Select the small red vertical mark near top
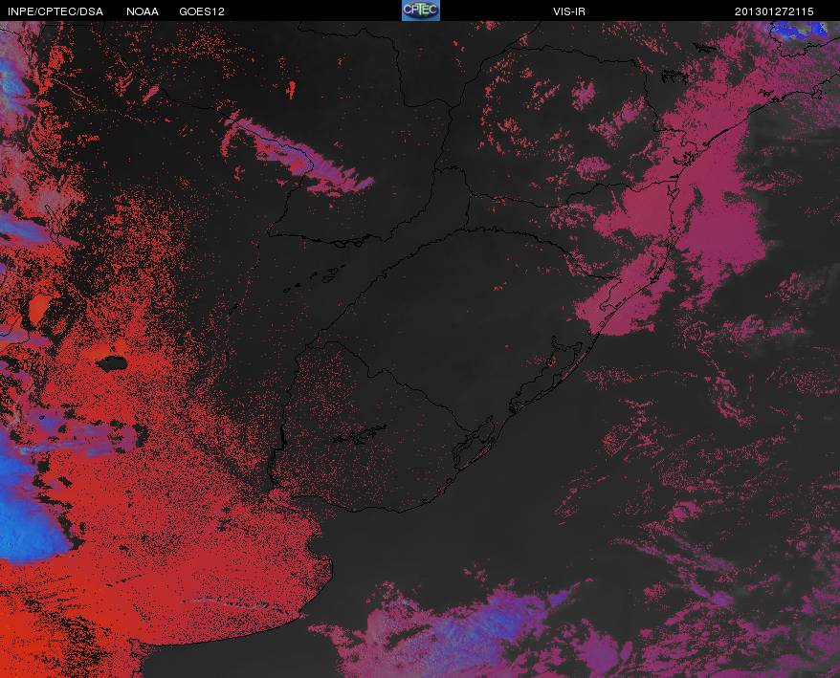This screenshot has width=840, height=678. [x=291, y=90]
